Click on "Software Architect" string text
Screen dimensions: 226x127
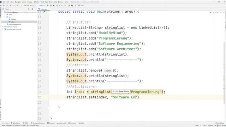coord(117,49)
